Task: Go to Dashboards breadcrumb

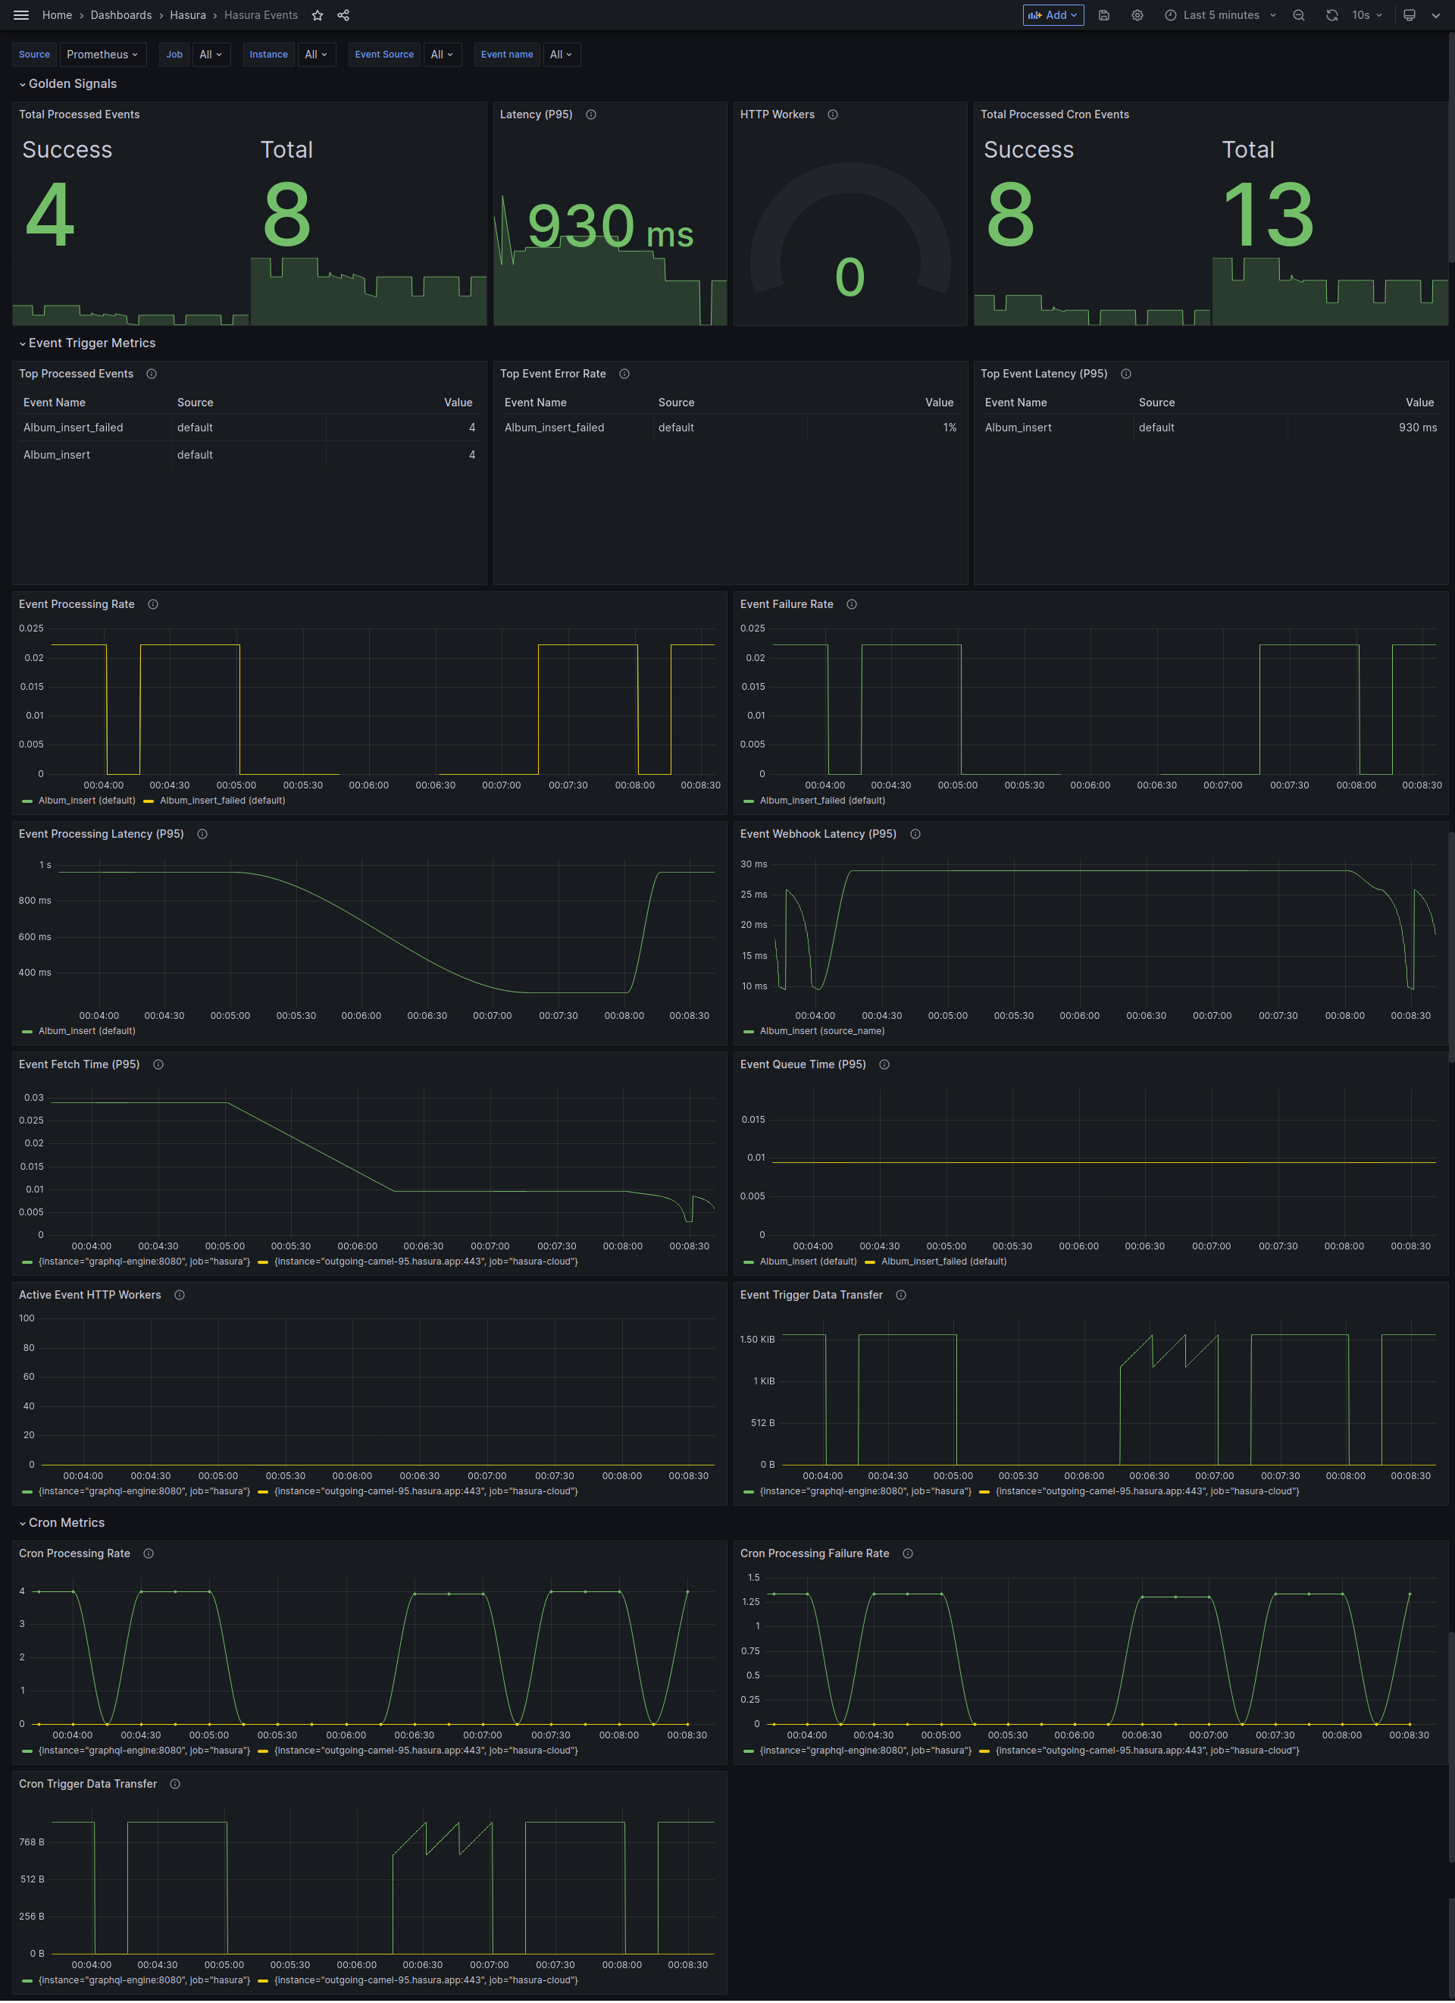Action: 121,15
